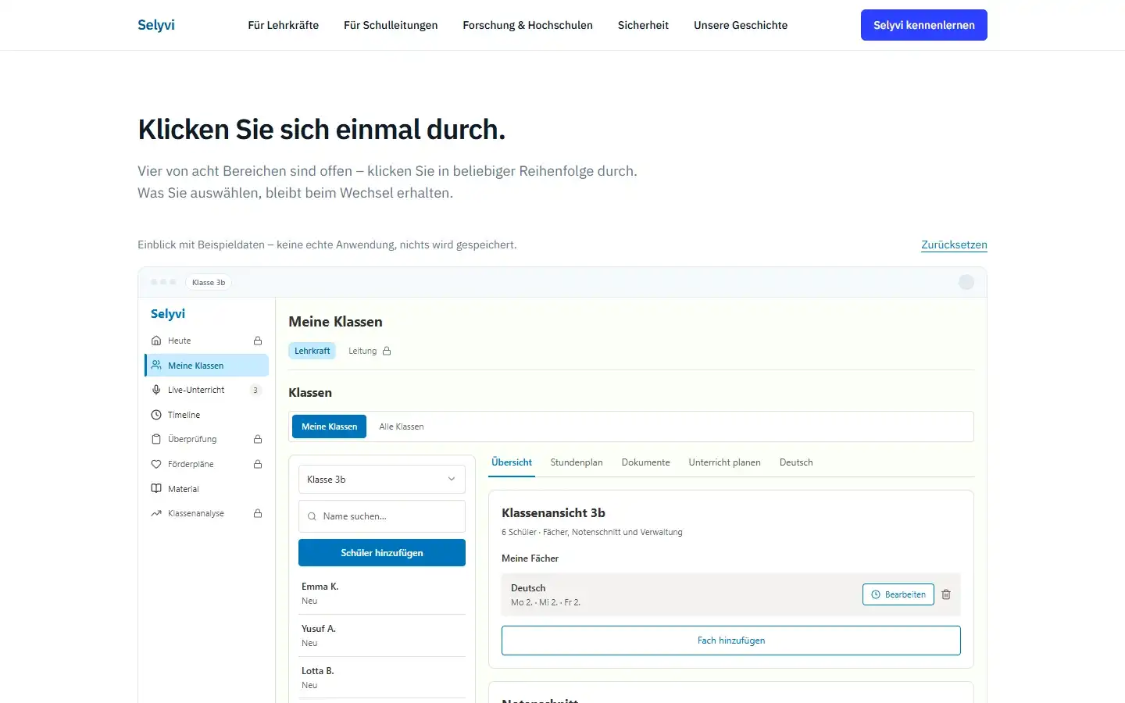The height and width of the screenshot is (703, 1125).
Task: Click the round avatar in the demo top bar
Action: click(x=966, y=282)
